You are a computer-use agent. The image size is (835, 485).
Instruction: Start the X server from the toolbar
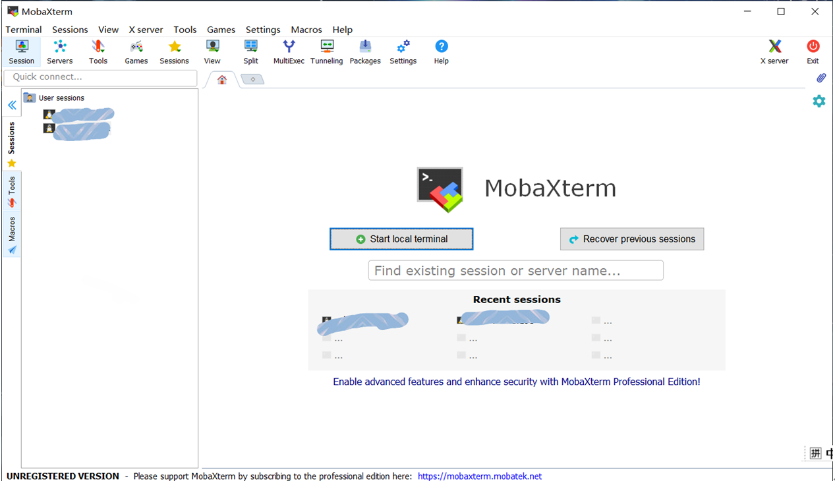(x=774, y=52)
